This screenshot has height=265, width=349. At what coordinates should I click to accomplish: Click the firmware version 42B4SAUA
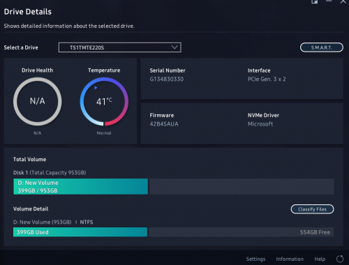point(164,124)
